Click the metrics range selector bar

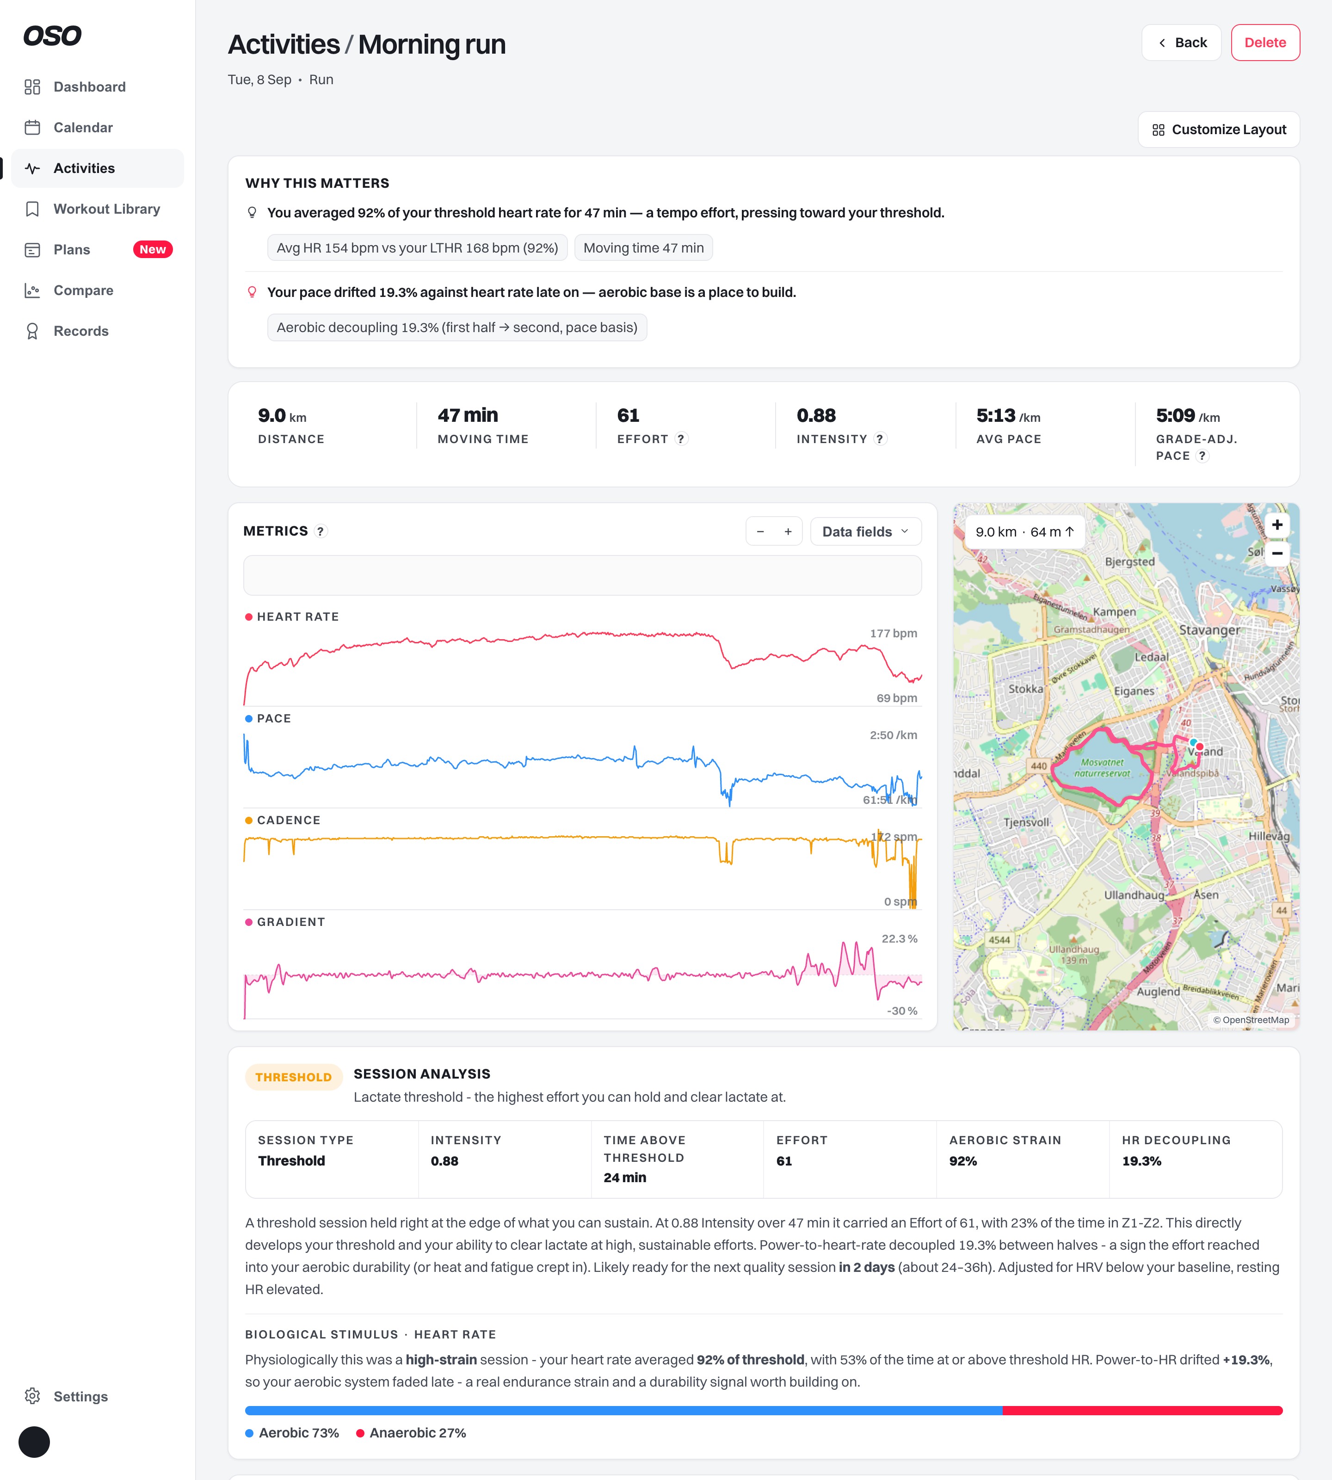(x=582, y=575)
